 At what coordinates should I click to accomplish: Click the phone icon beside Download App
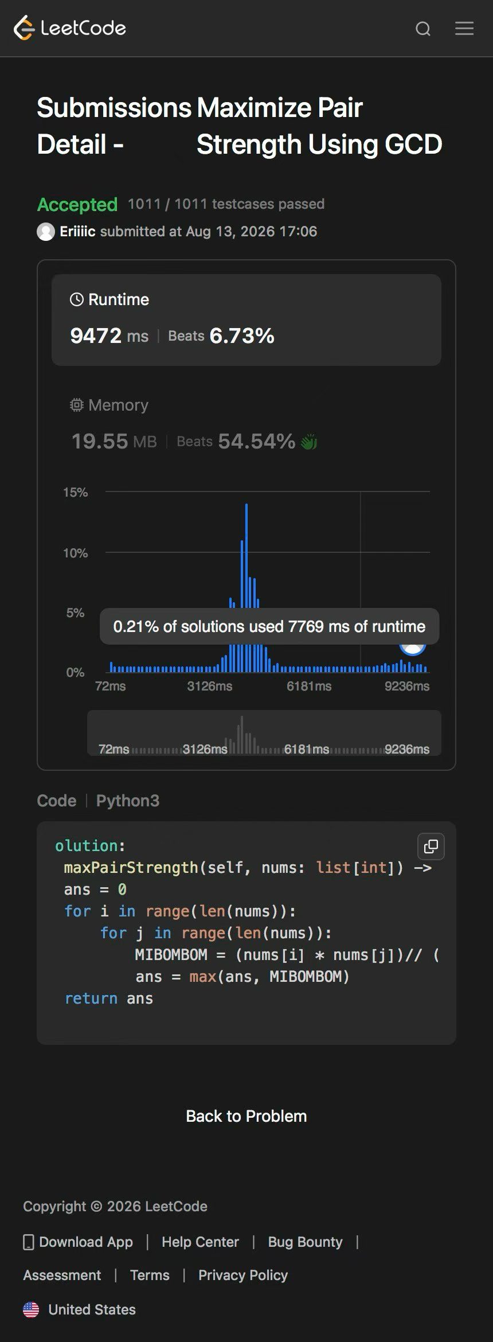(x=28, y=1242)
